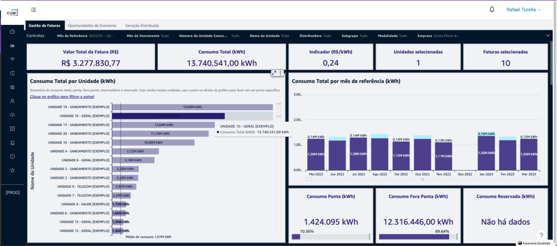The image size is (557, 246).
Task: Select UNIDADE 19 - SANEAMENTO bar
Action: (192, 107)
